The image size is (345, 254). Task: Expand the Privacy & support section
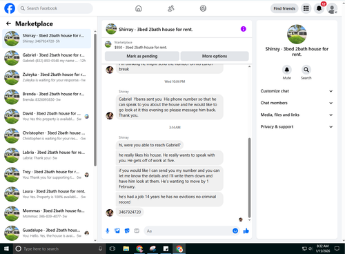[297, 127]
